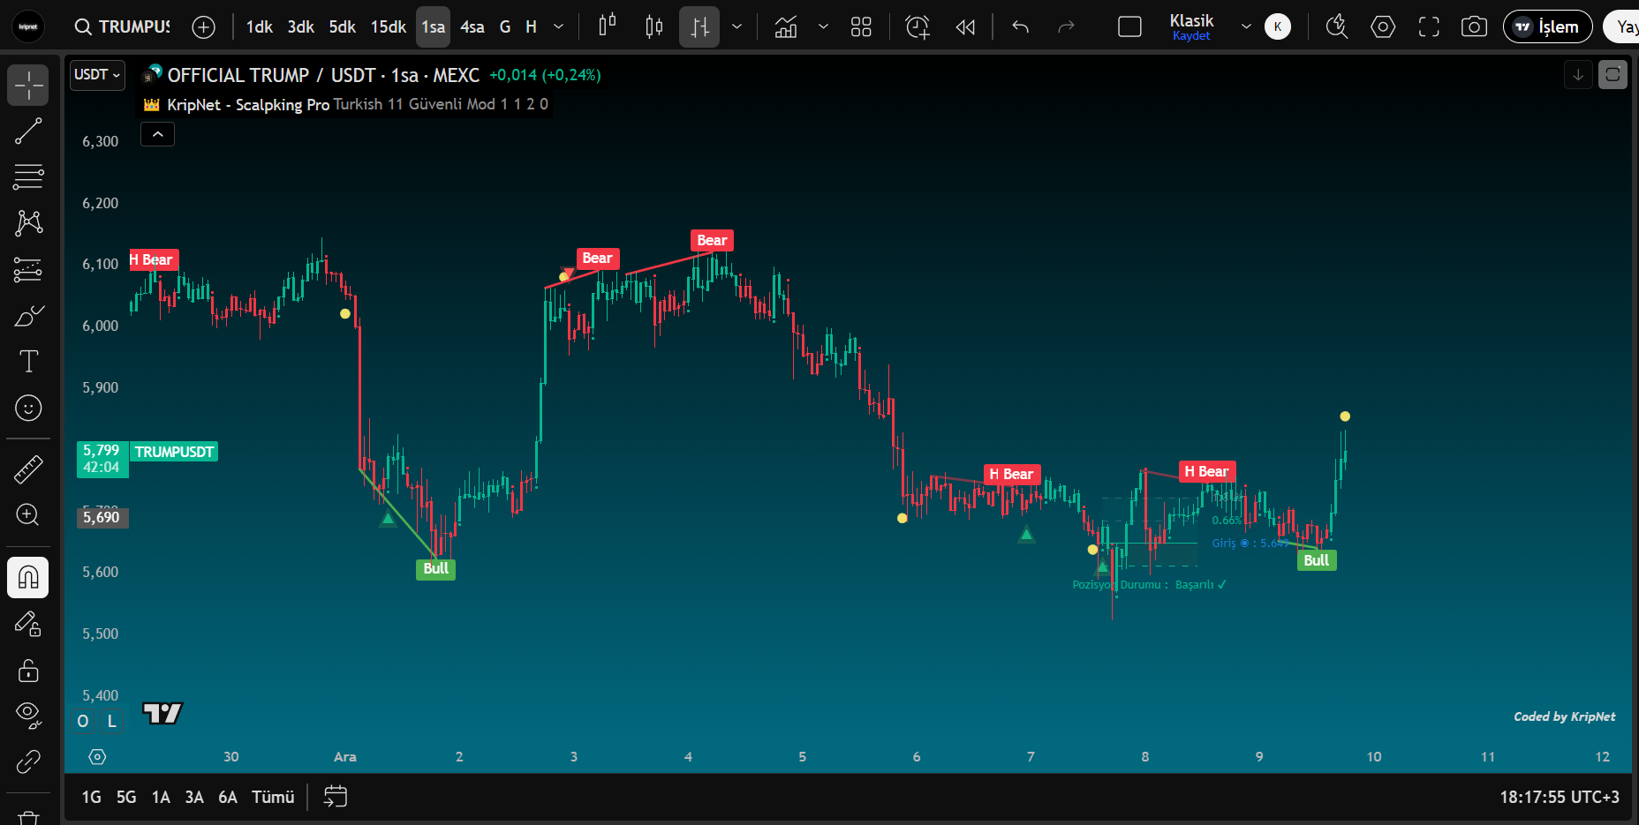Screen dimensions: 1639x825
Task: Enable logarithmic scale with the L button
Action: [111, 721]
